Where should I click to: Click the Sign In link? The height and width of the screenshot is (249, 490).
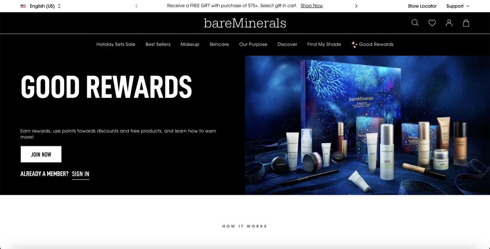[80, 174]
